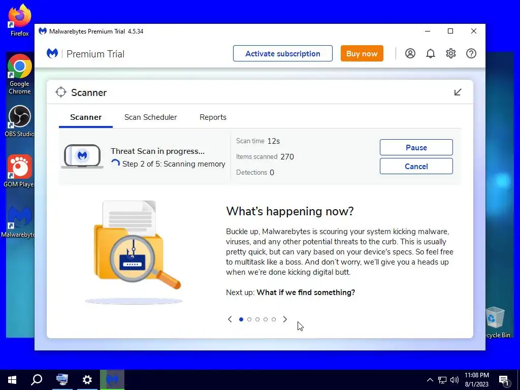Open the Windows Start menu

(x=12, y=380)
